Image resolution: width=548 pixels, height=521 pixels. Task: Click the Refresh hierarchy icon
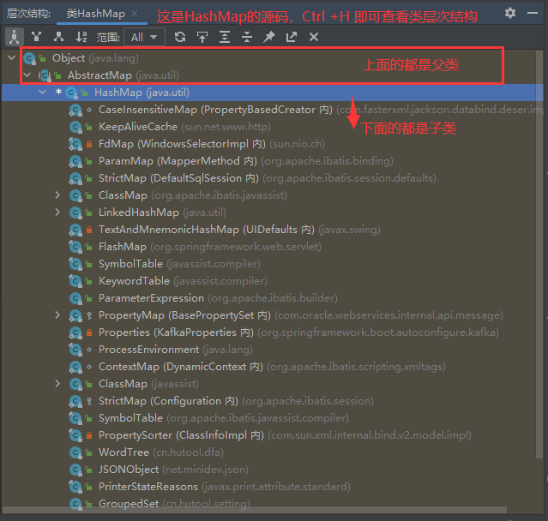click(x=179, y=37)
